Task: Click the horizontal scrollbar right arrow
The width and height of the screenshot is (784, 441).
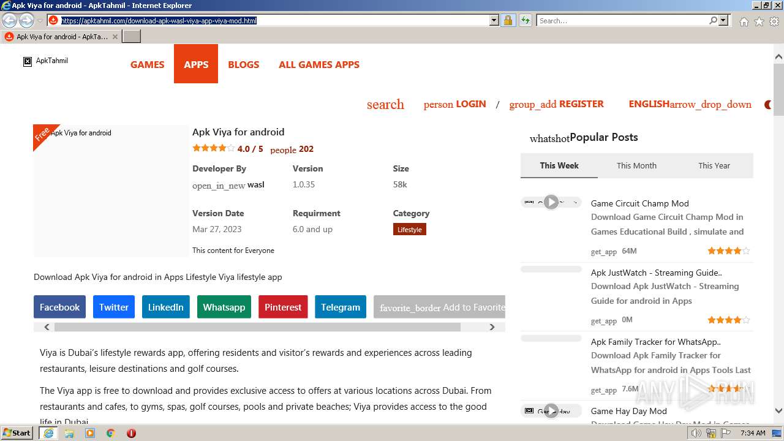Action: tap(492, 327)
